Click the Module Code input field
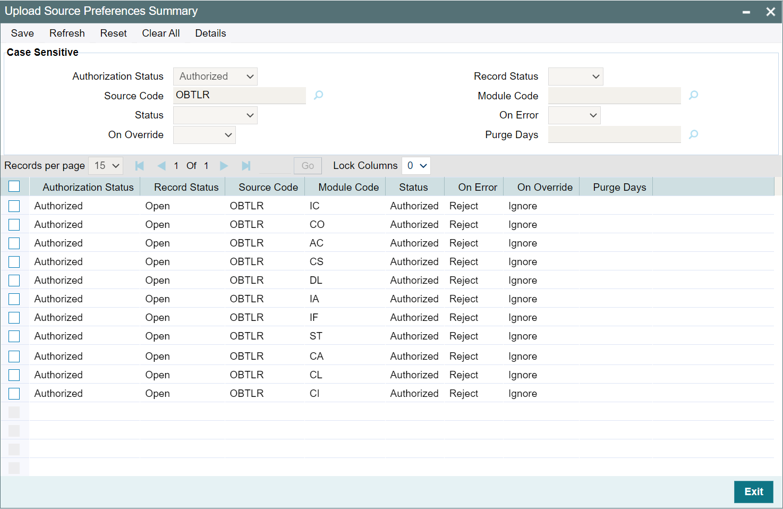Viewport: 783px width, 509px height. (615, 96)
